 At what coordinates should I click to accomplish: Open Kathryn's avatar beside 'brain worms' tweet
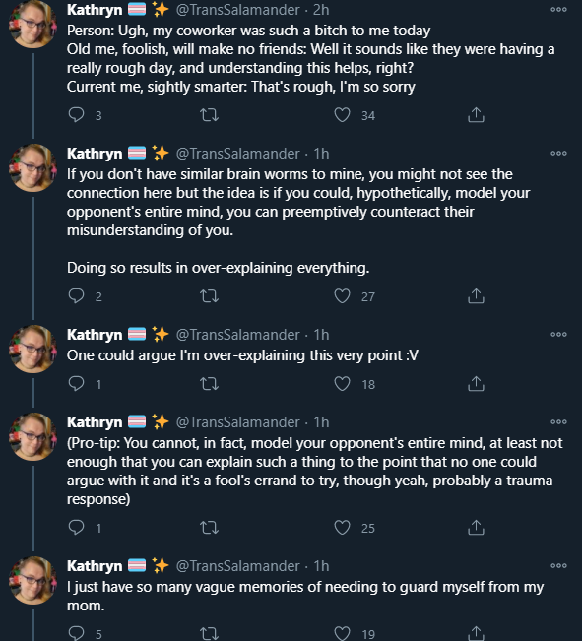pos(32,167)
